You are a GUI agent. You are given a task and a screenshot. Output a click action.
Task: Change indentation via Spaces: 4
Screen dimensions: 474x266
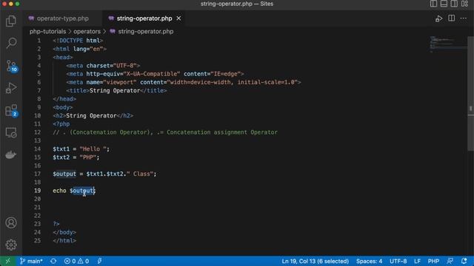pyautogui.click(x=369, y=261)
